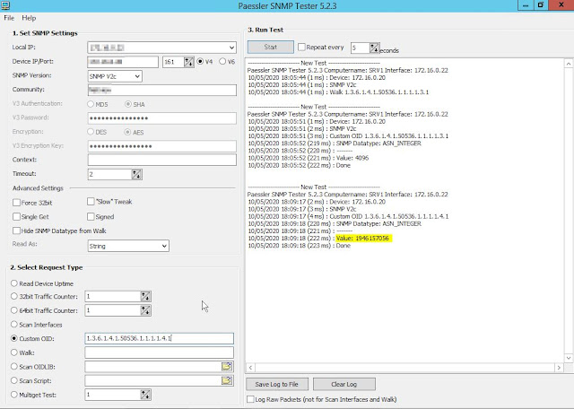Click the Multiget Test spinner arrows

point(145,395)
